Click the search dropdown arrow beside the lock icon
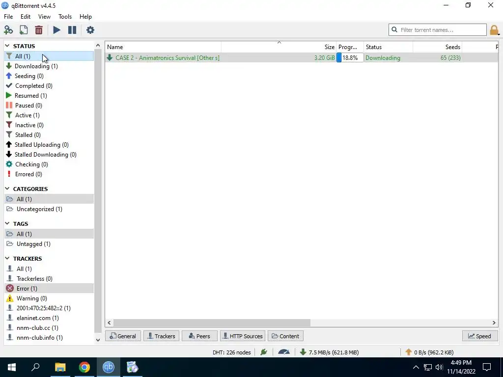 [499, 34]
